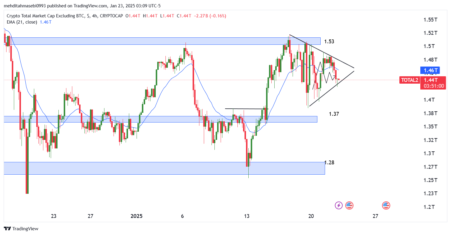
Task: Click the 1.55T price axis value
Action: point(430,20)
